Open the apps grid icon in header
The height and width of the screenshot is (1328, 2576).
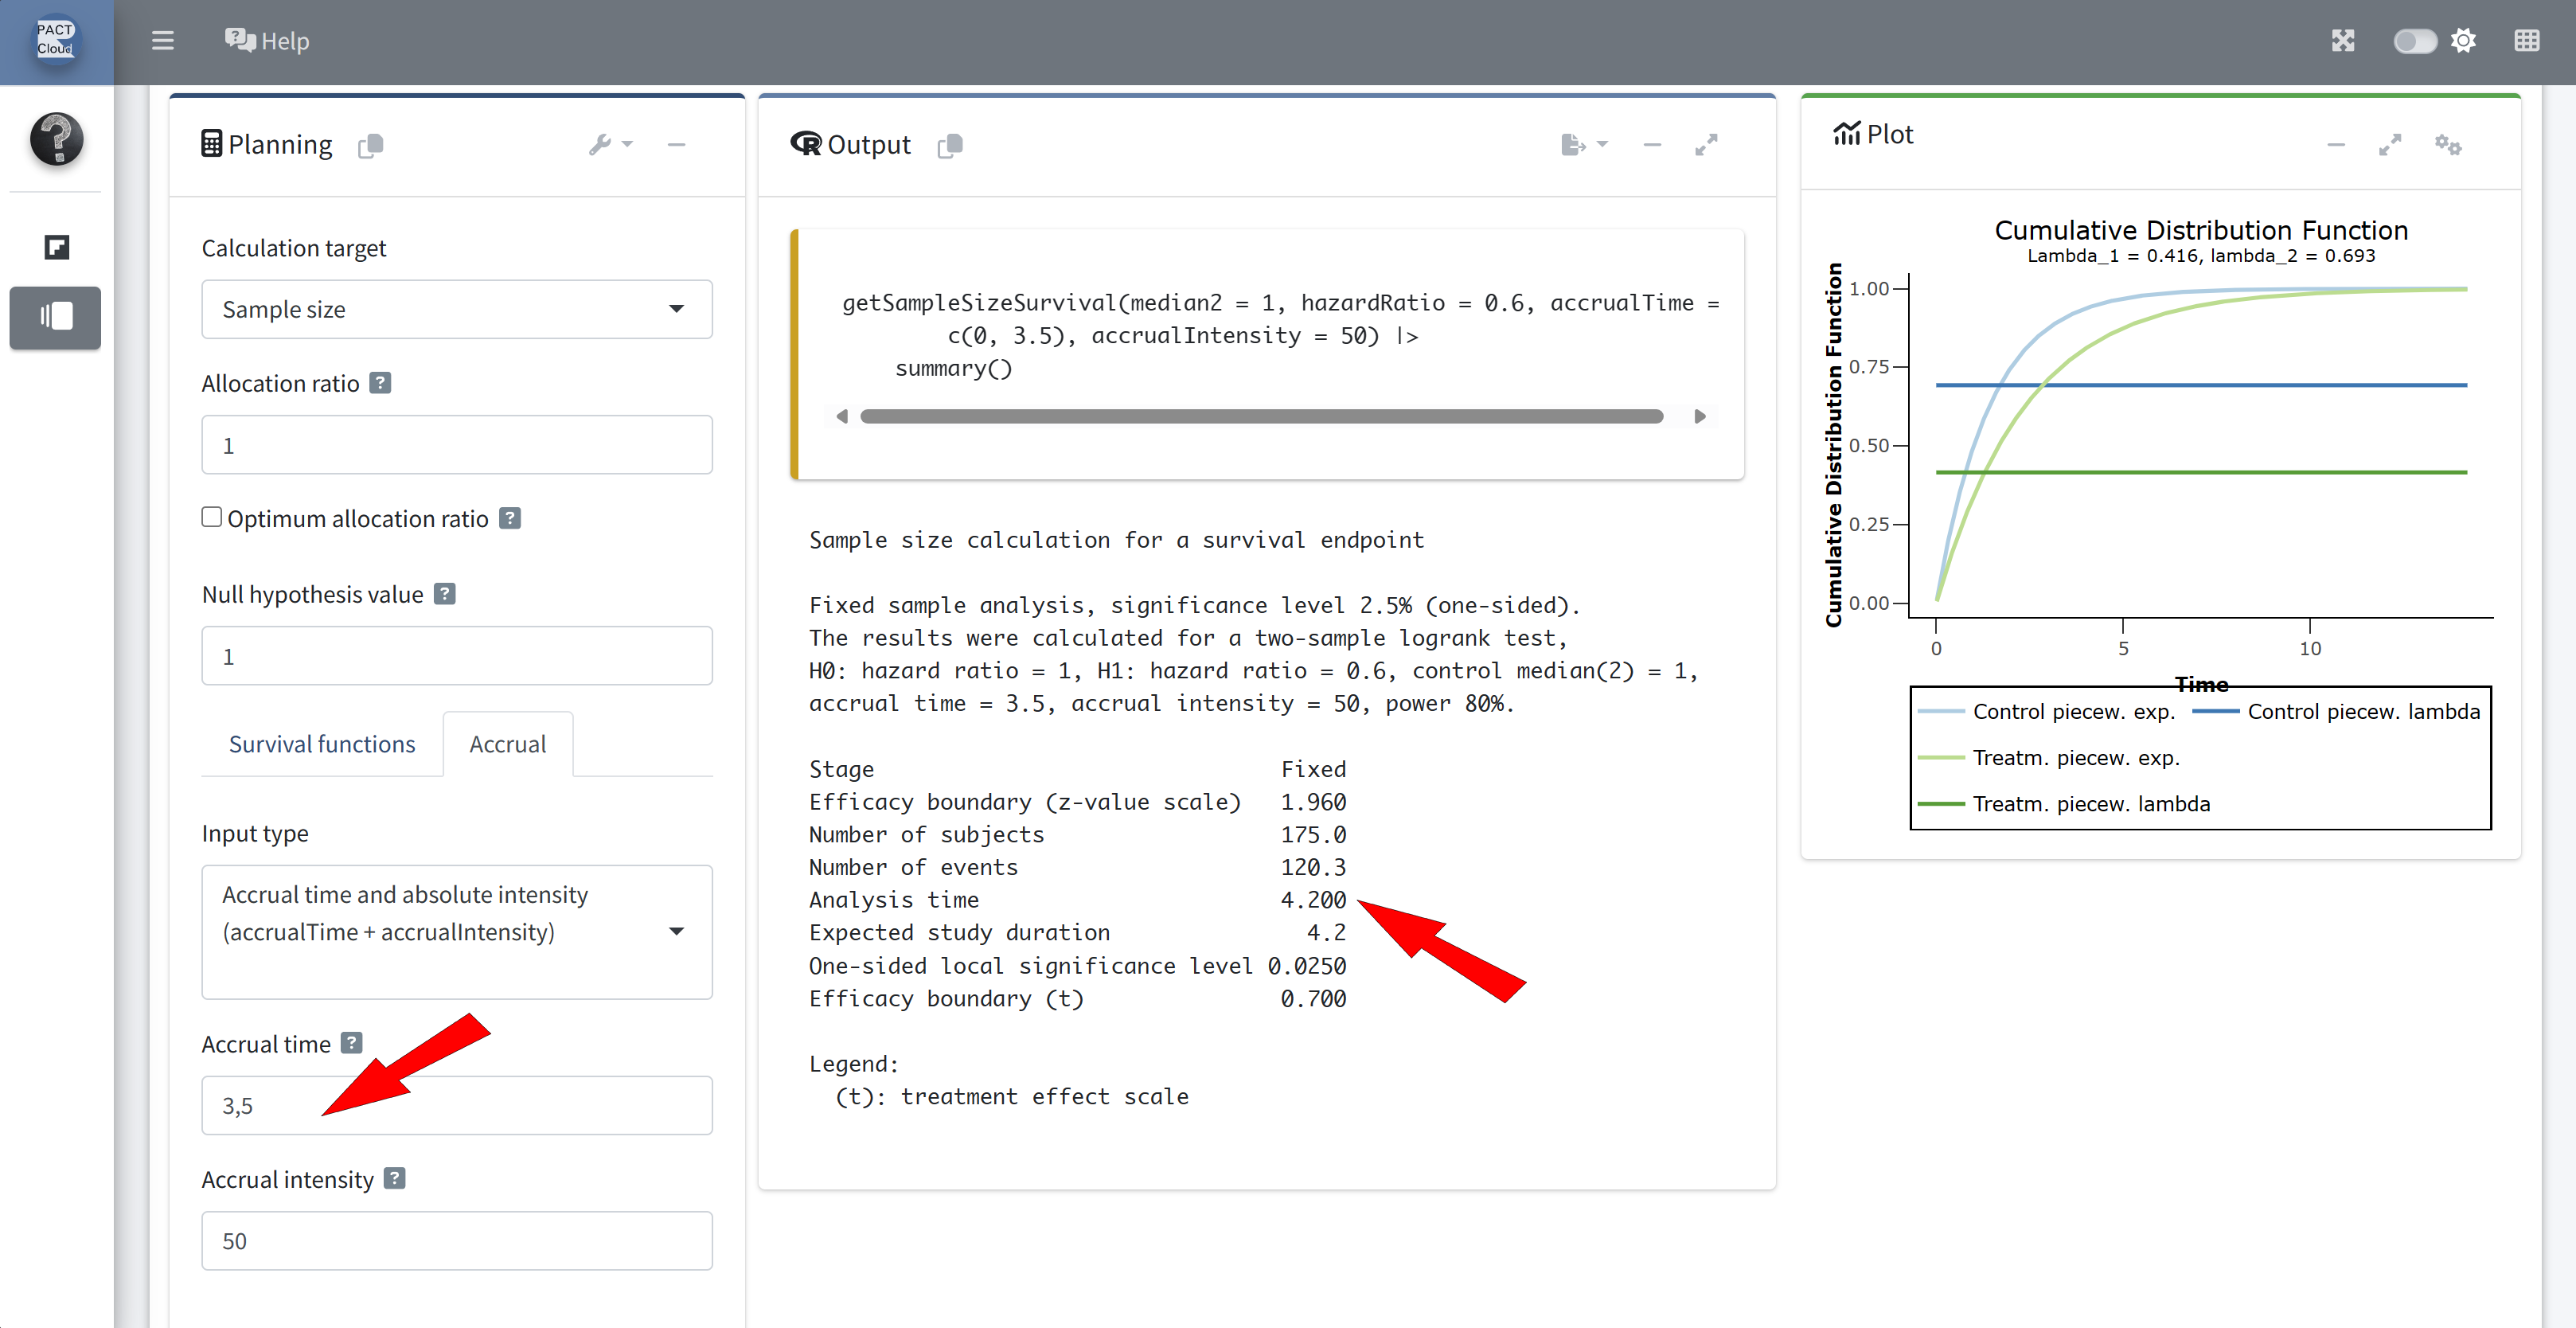pos(2526,41)
